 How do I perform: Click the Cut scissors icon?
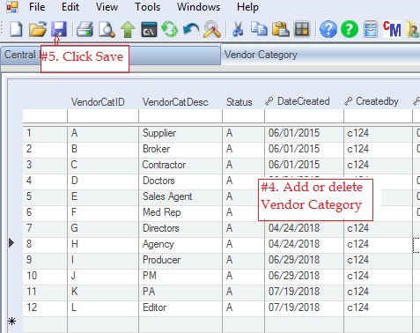(238, 29)
